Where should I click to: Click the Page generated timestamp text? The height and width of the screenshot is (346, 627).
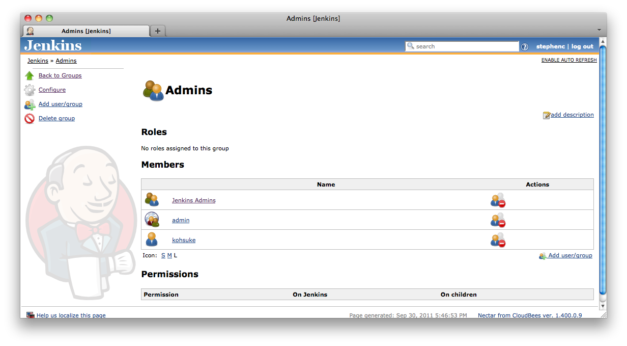coord(408,315)
